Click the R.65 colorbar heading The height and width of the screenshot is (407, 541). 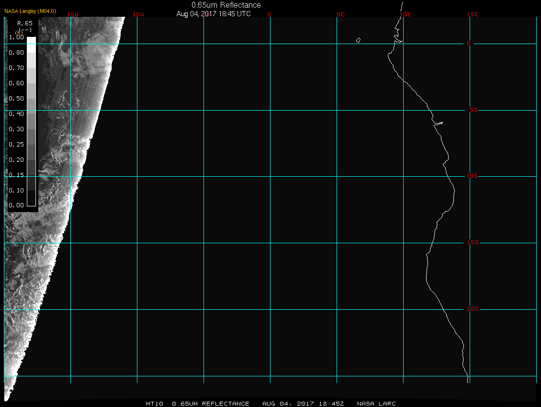[x=24, y=23]
